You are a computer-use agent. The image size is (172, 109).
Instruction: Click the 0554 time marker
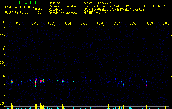(x=68, y=23)
